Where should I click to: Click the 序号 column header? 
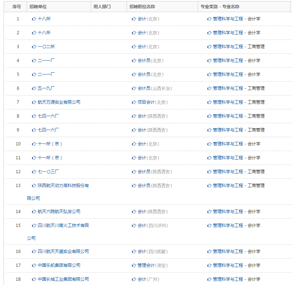17,7
